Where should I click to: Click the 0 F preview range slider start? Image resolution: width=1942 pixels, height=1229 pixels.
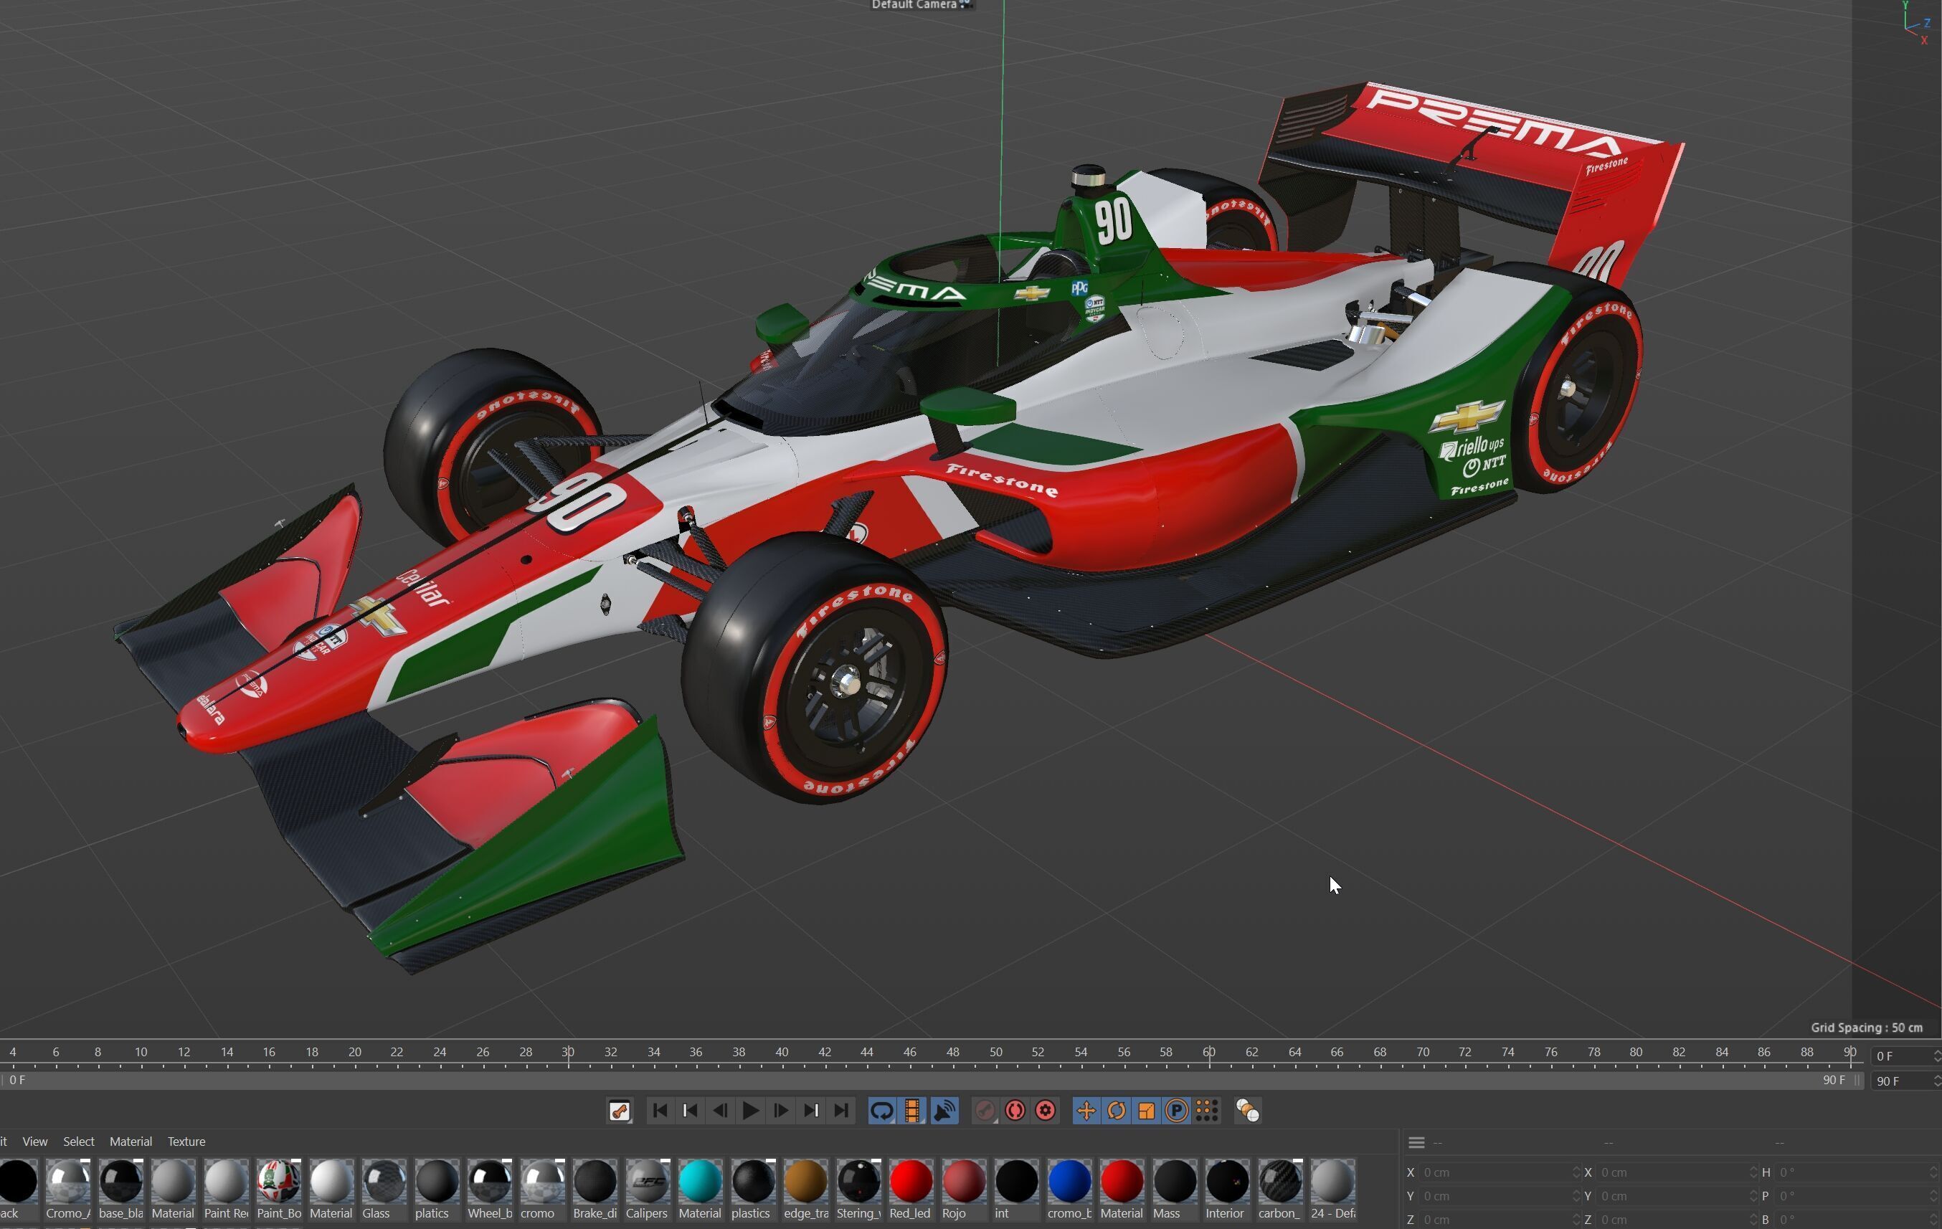pos(17,1080)
